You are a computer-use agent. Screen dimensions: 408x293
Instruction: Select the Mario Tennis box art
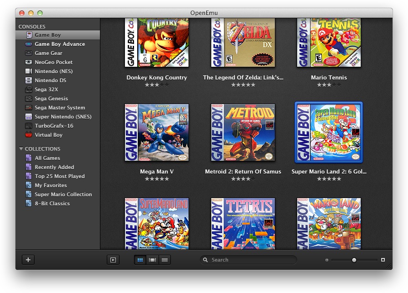pyautogui.click(x=329, y=42)
